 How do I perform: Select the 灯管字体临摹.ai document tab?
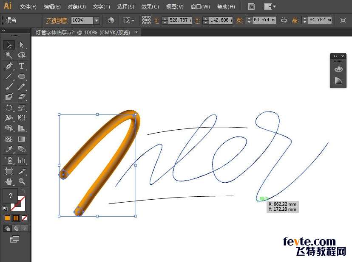point(86,33)
